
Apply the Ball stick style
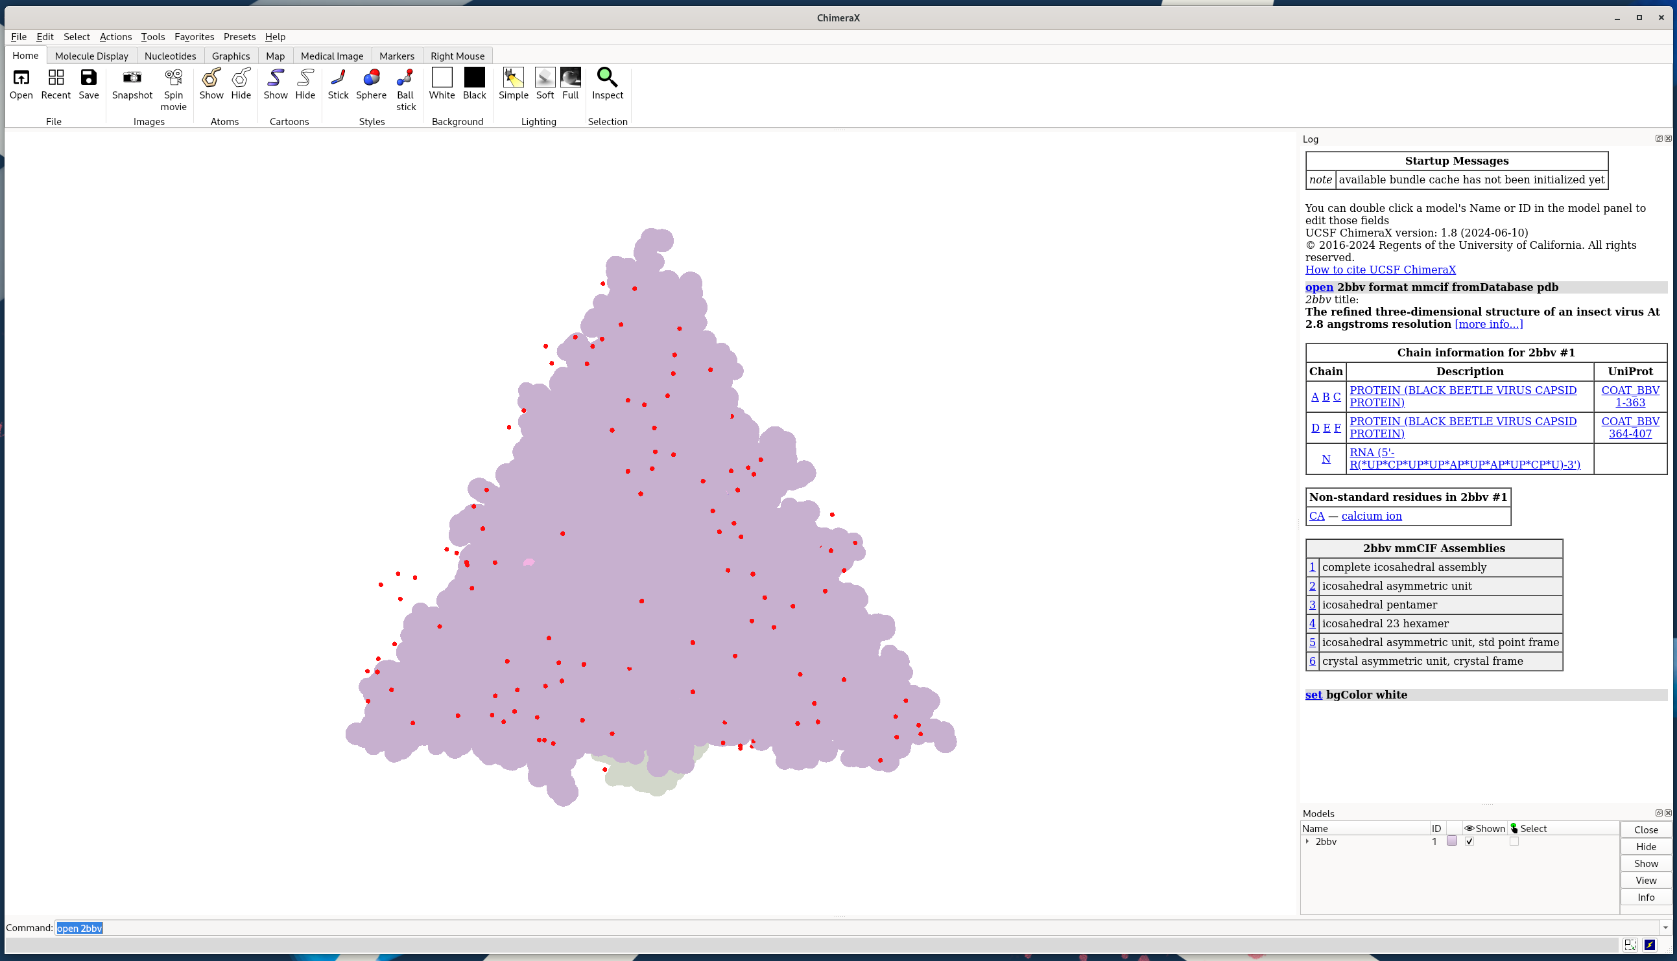tap(405, 78)
